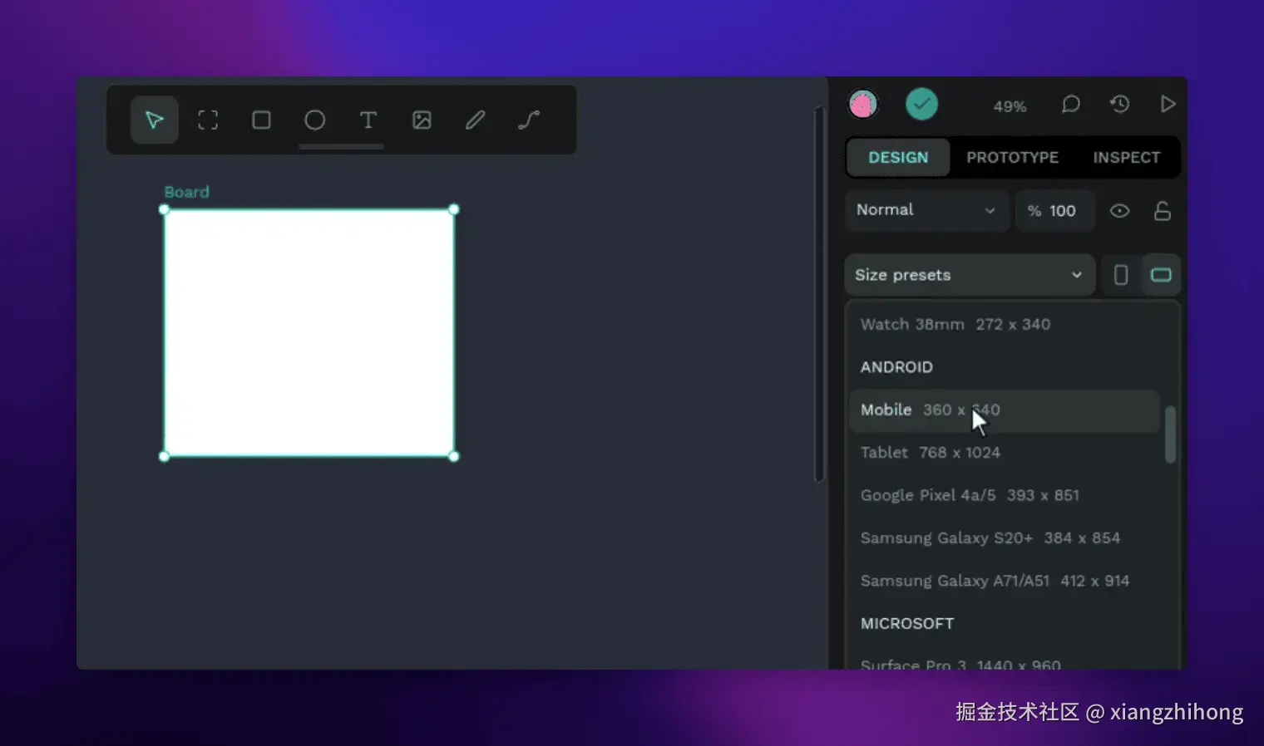
Task: Select the Rectangle tool
Action: point(261,120)
